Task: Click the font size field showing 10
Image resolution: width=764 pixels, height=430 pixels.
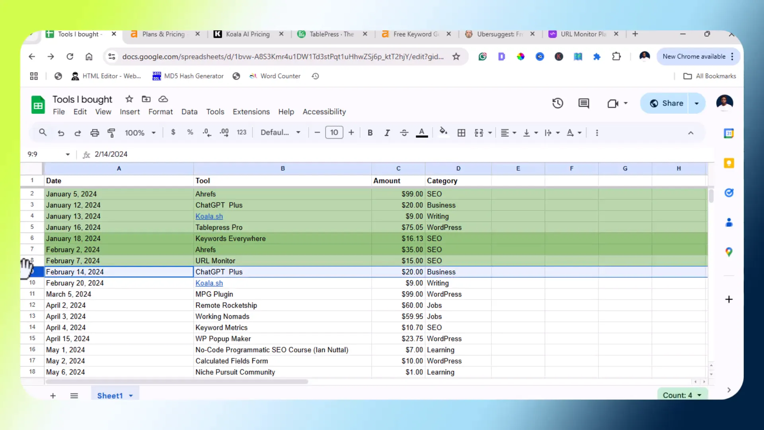Action: [334, 133]
